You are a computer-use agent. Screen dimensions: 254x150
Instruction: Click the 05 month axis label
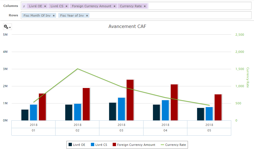(209, 130)
